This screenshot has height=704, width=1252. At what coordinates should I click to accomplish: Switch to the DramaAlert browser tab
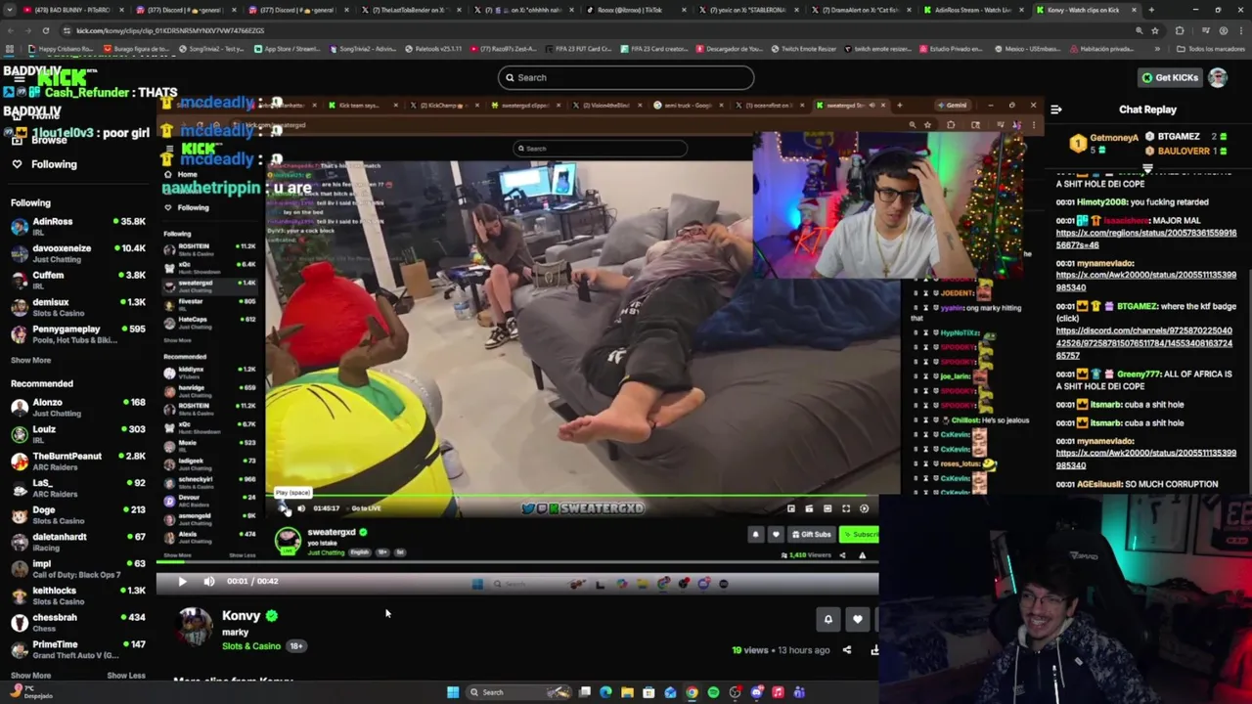pyautogui.click(x=863, y=10)
